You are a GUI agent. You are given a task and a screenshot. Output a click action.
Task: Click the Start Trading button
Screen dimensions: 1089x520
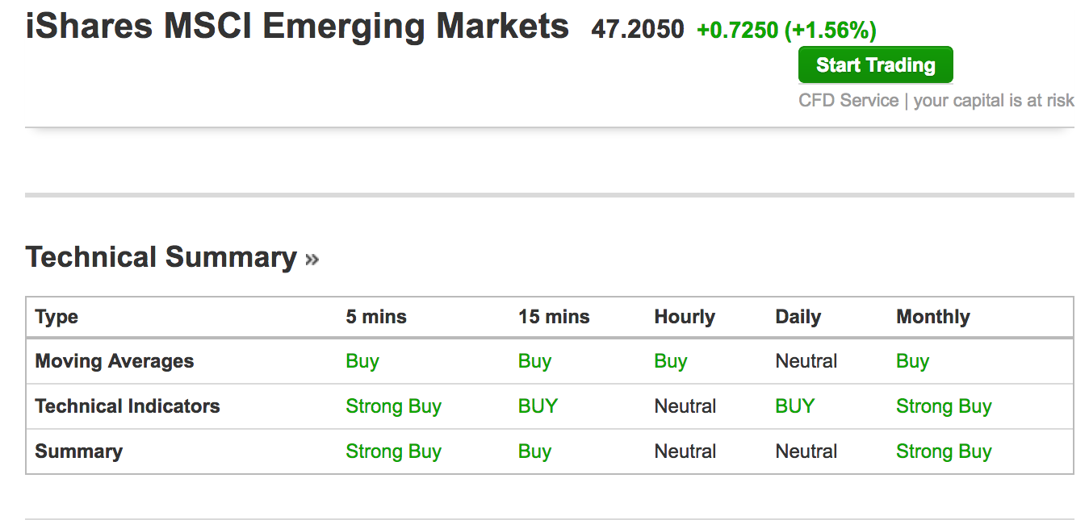pyautogui.click(x=875, y=65)
